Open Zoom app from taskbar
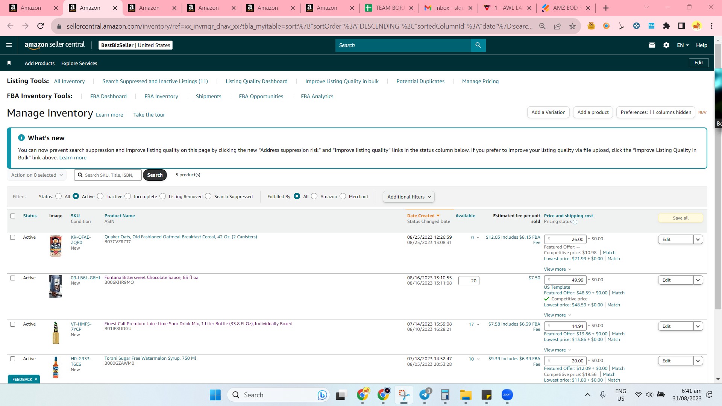The width and height of the screenshot is (722, 406). click(x=507, y=395)
